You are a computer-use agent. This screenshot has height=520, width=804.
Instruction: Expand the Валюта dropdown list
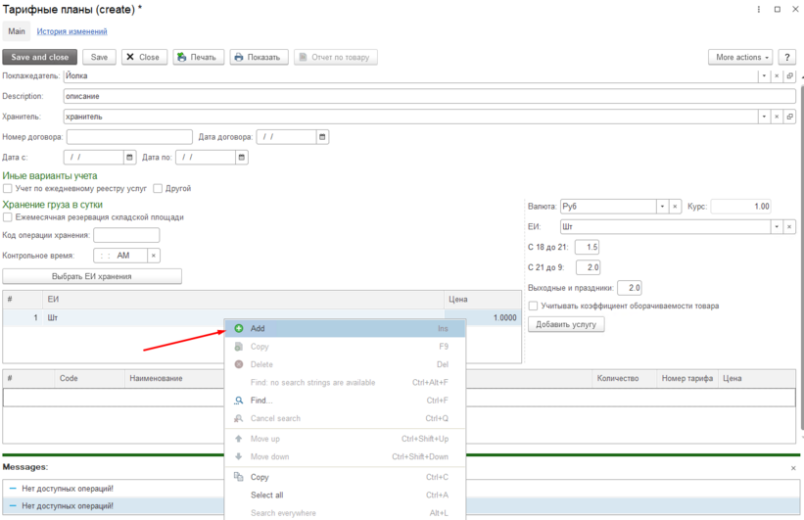662,207
